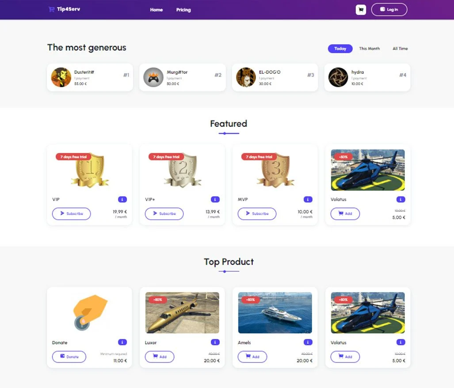Go to the Home menu item

(156, 10)
